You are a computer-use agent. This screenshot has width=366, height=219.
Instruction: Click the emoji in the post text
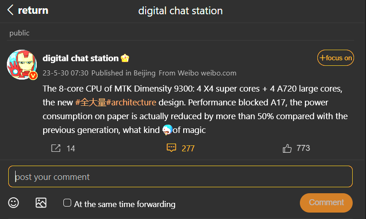coord(167,130)
